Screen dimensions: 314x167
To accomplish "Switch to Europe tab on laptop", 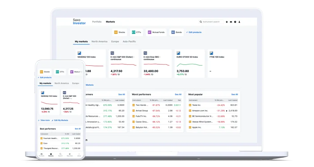I will pyautogui.click(x=115, y=42).
